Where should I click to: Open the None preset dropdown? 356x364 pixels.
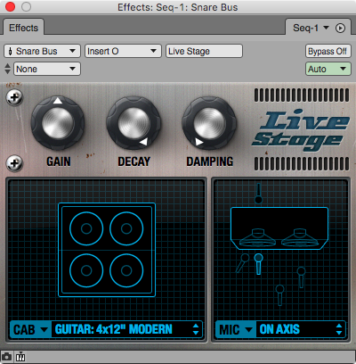click(47, 69)
